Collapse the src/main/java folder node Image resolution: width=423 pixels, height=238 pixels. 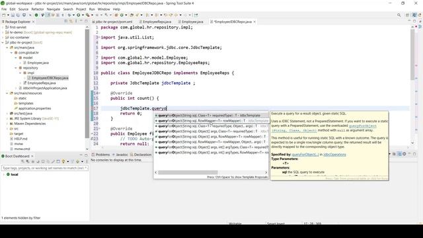coord(7,48)
